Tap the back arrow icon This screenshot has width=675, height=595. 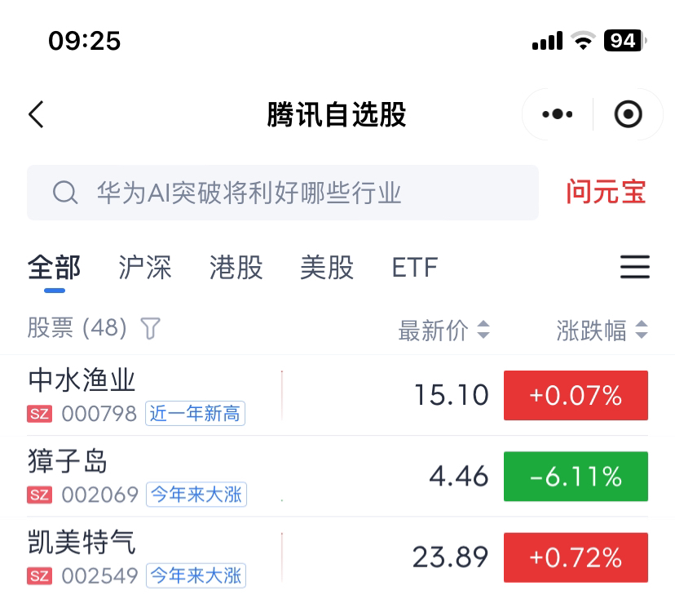click(x=36, y=114)
